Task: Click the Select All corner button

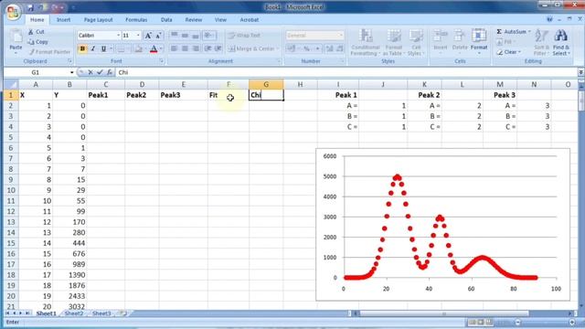Action: click(x=11, y=84)
